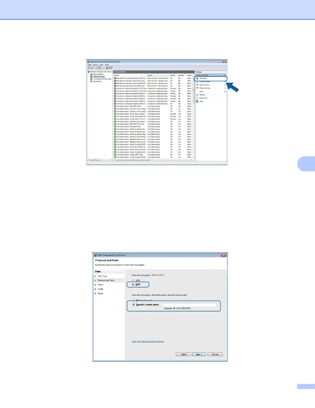Click the New Rule icon in Actions

(x=197, y=78)
